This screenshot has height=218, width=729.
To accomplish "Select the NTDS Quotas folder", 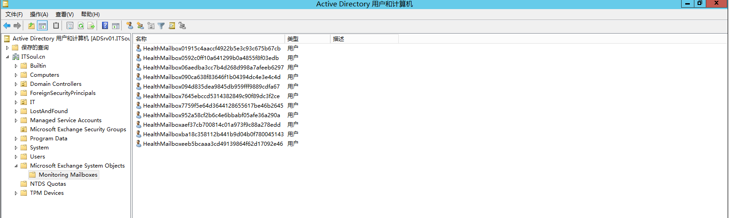I will 48,184.
